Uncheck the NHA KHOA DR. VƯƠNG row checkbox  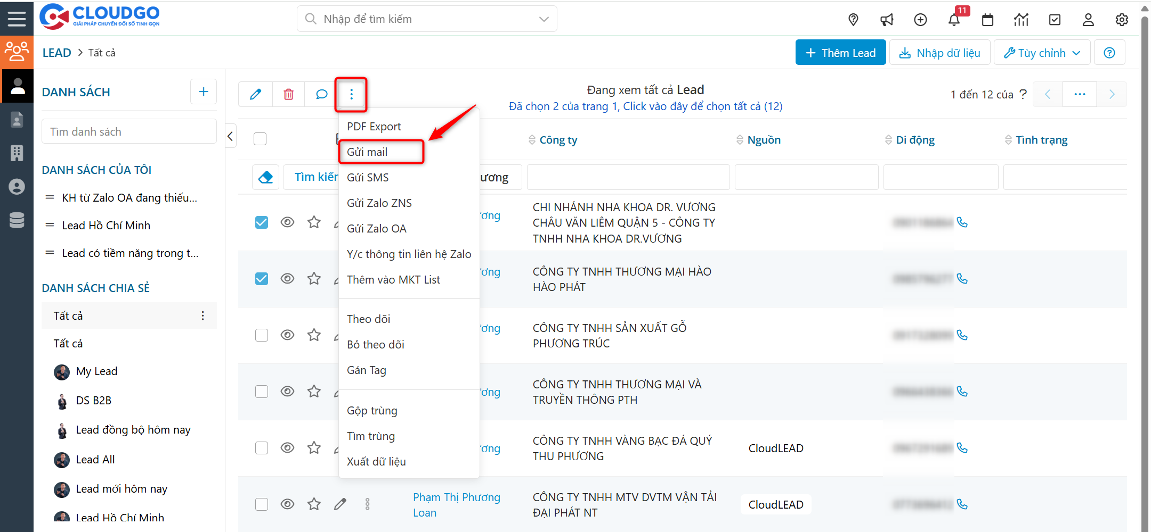click(x=261, y=222)
